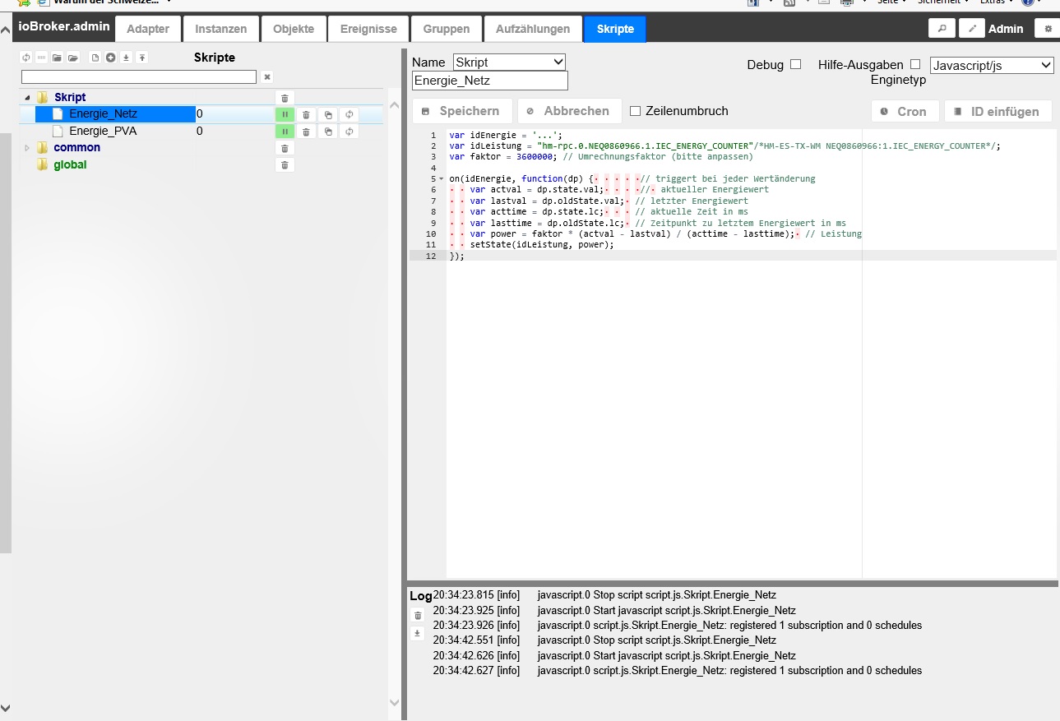Create a new script with the page icon

(95, 58)
